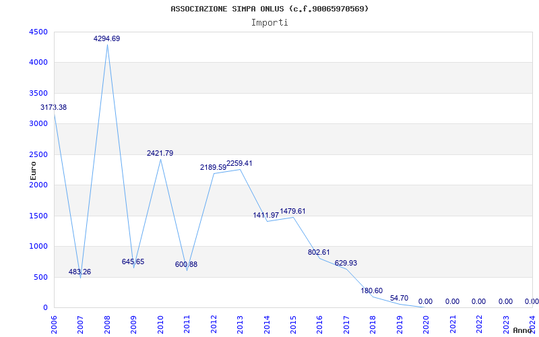
Task: Click x-axis year 2021
Action: click(452, 325)
